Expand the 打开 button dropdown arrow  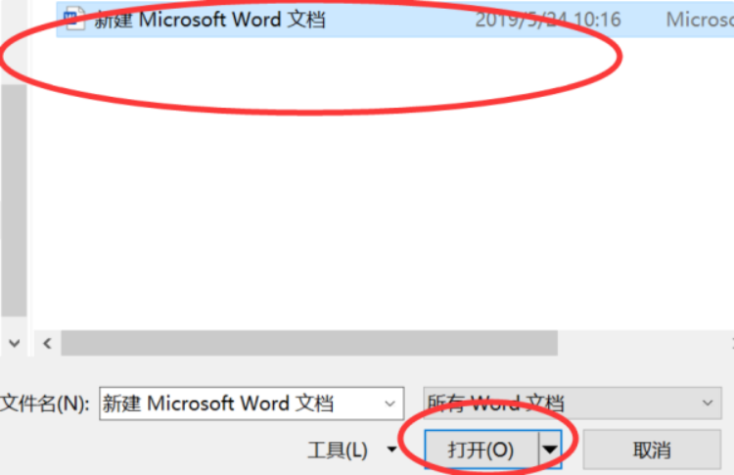coord(550,450)
